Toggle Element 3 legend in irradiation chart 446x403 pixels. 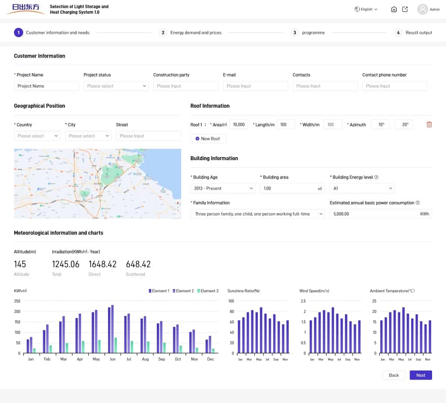tap(208, 291)
